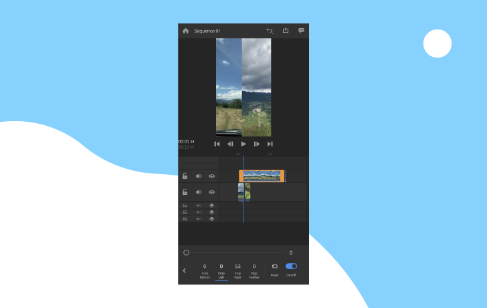Step back one frame
This screenshot has height=308, width=487.
pyautogui.click(x=230, y=144)
